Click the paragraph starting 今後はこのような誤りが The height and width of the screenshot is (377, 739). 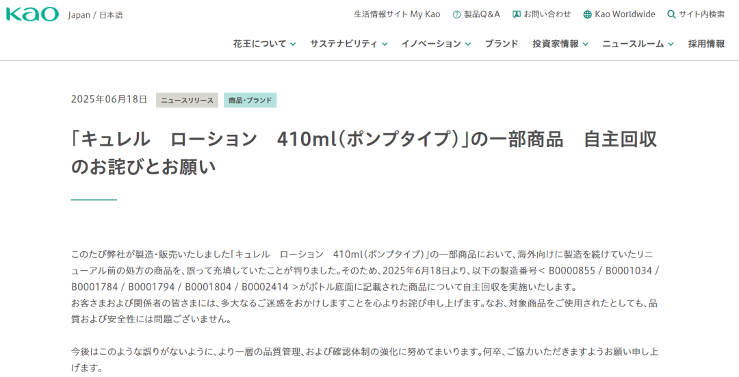pyautogui.click(x=364, y=360)
